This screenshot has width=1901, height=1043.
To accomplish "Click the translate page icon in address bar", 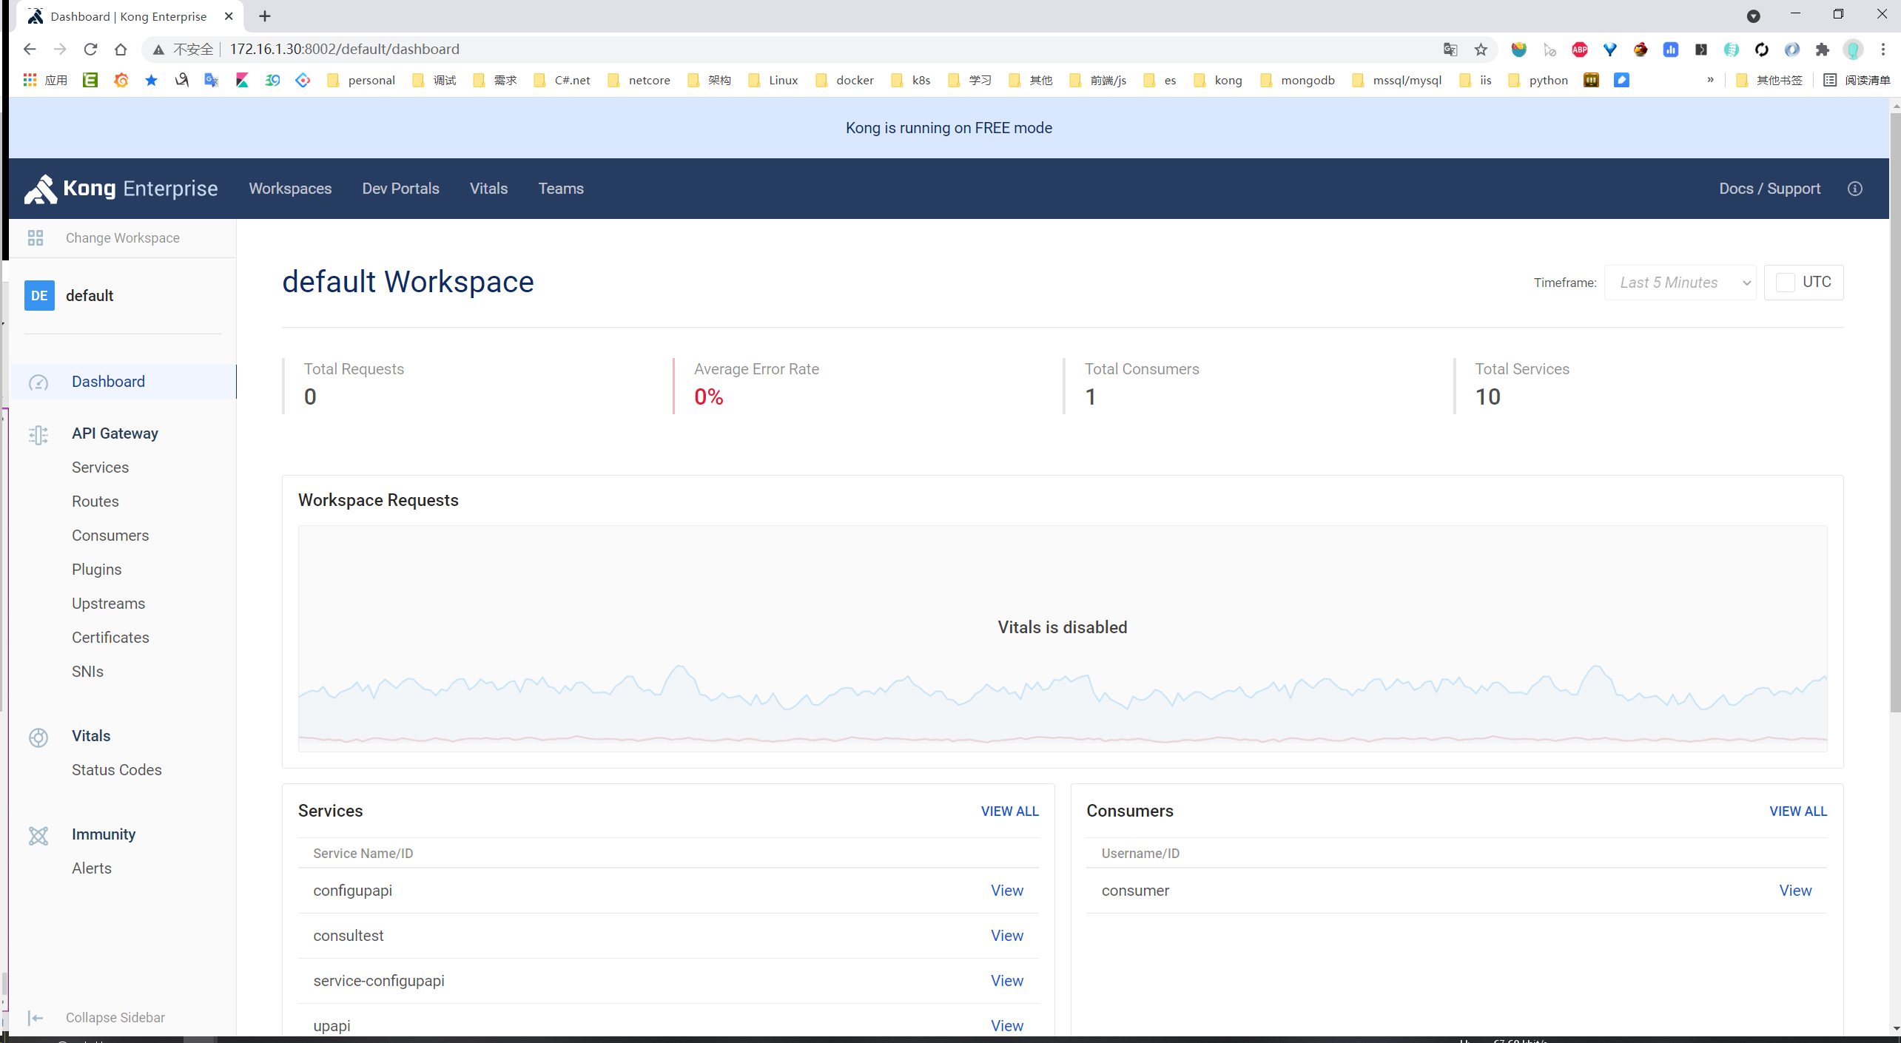I will coord(1450,49).
